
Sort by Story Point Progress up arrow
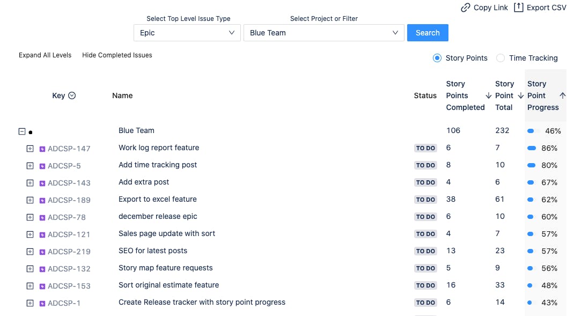coord(562,95)
